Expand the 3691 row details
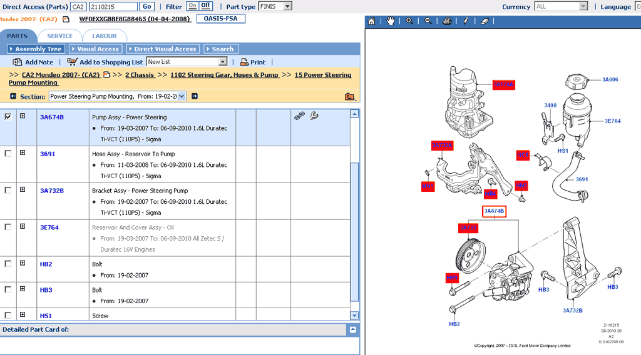Screen dimensions: 641x355 pyautogui.click(x=23, y=152)
